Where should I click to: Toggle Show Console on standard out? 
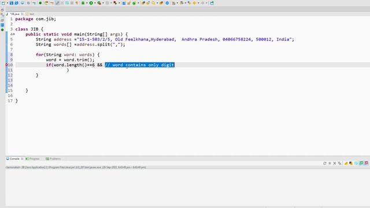coord(361,163)
